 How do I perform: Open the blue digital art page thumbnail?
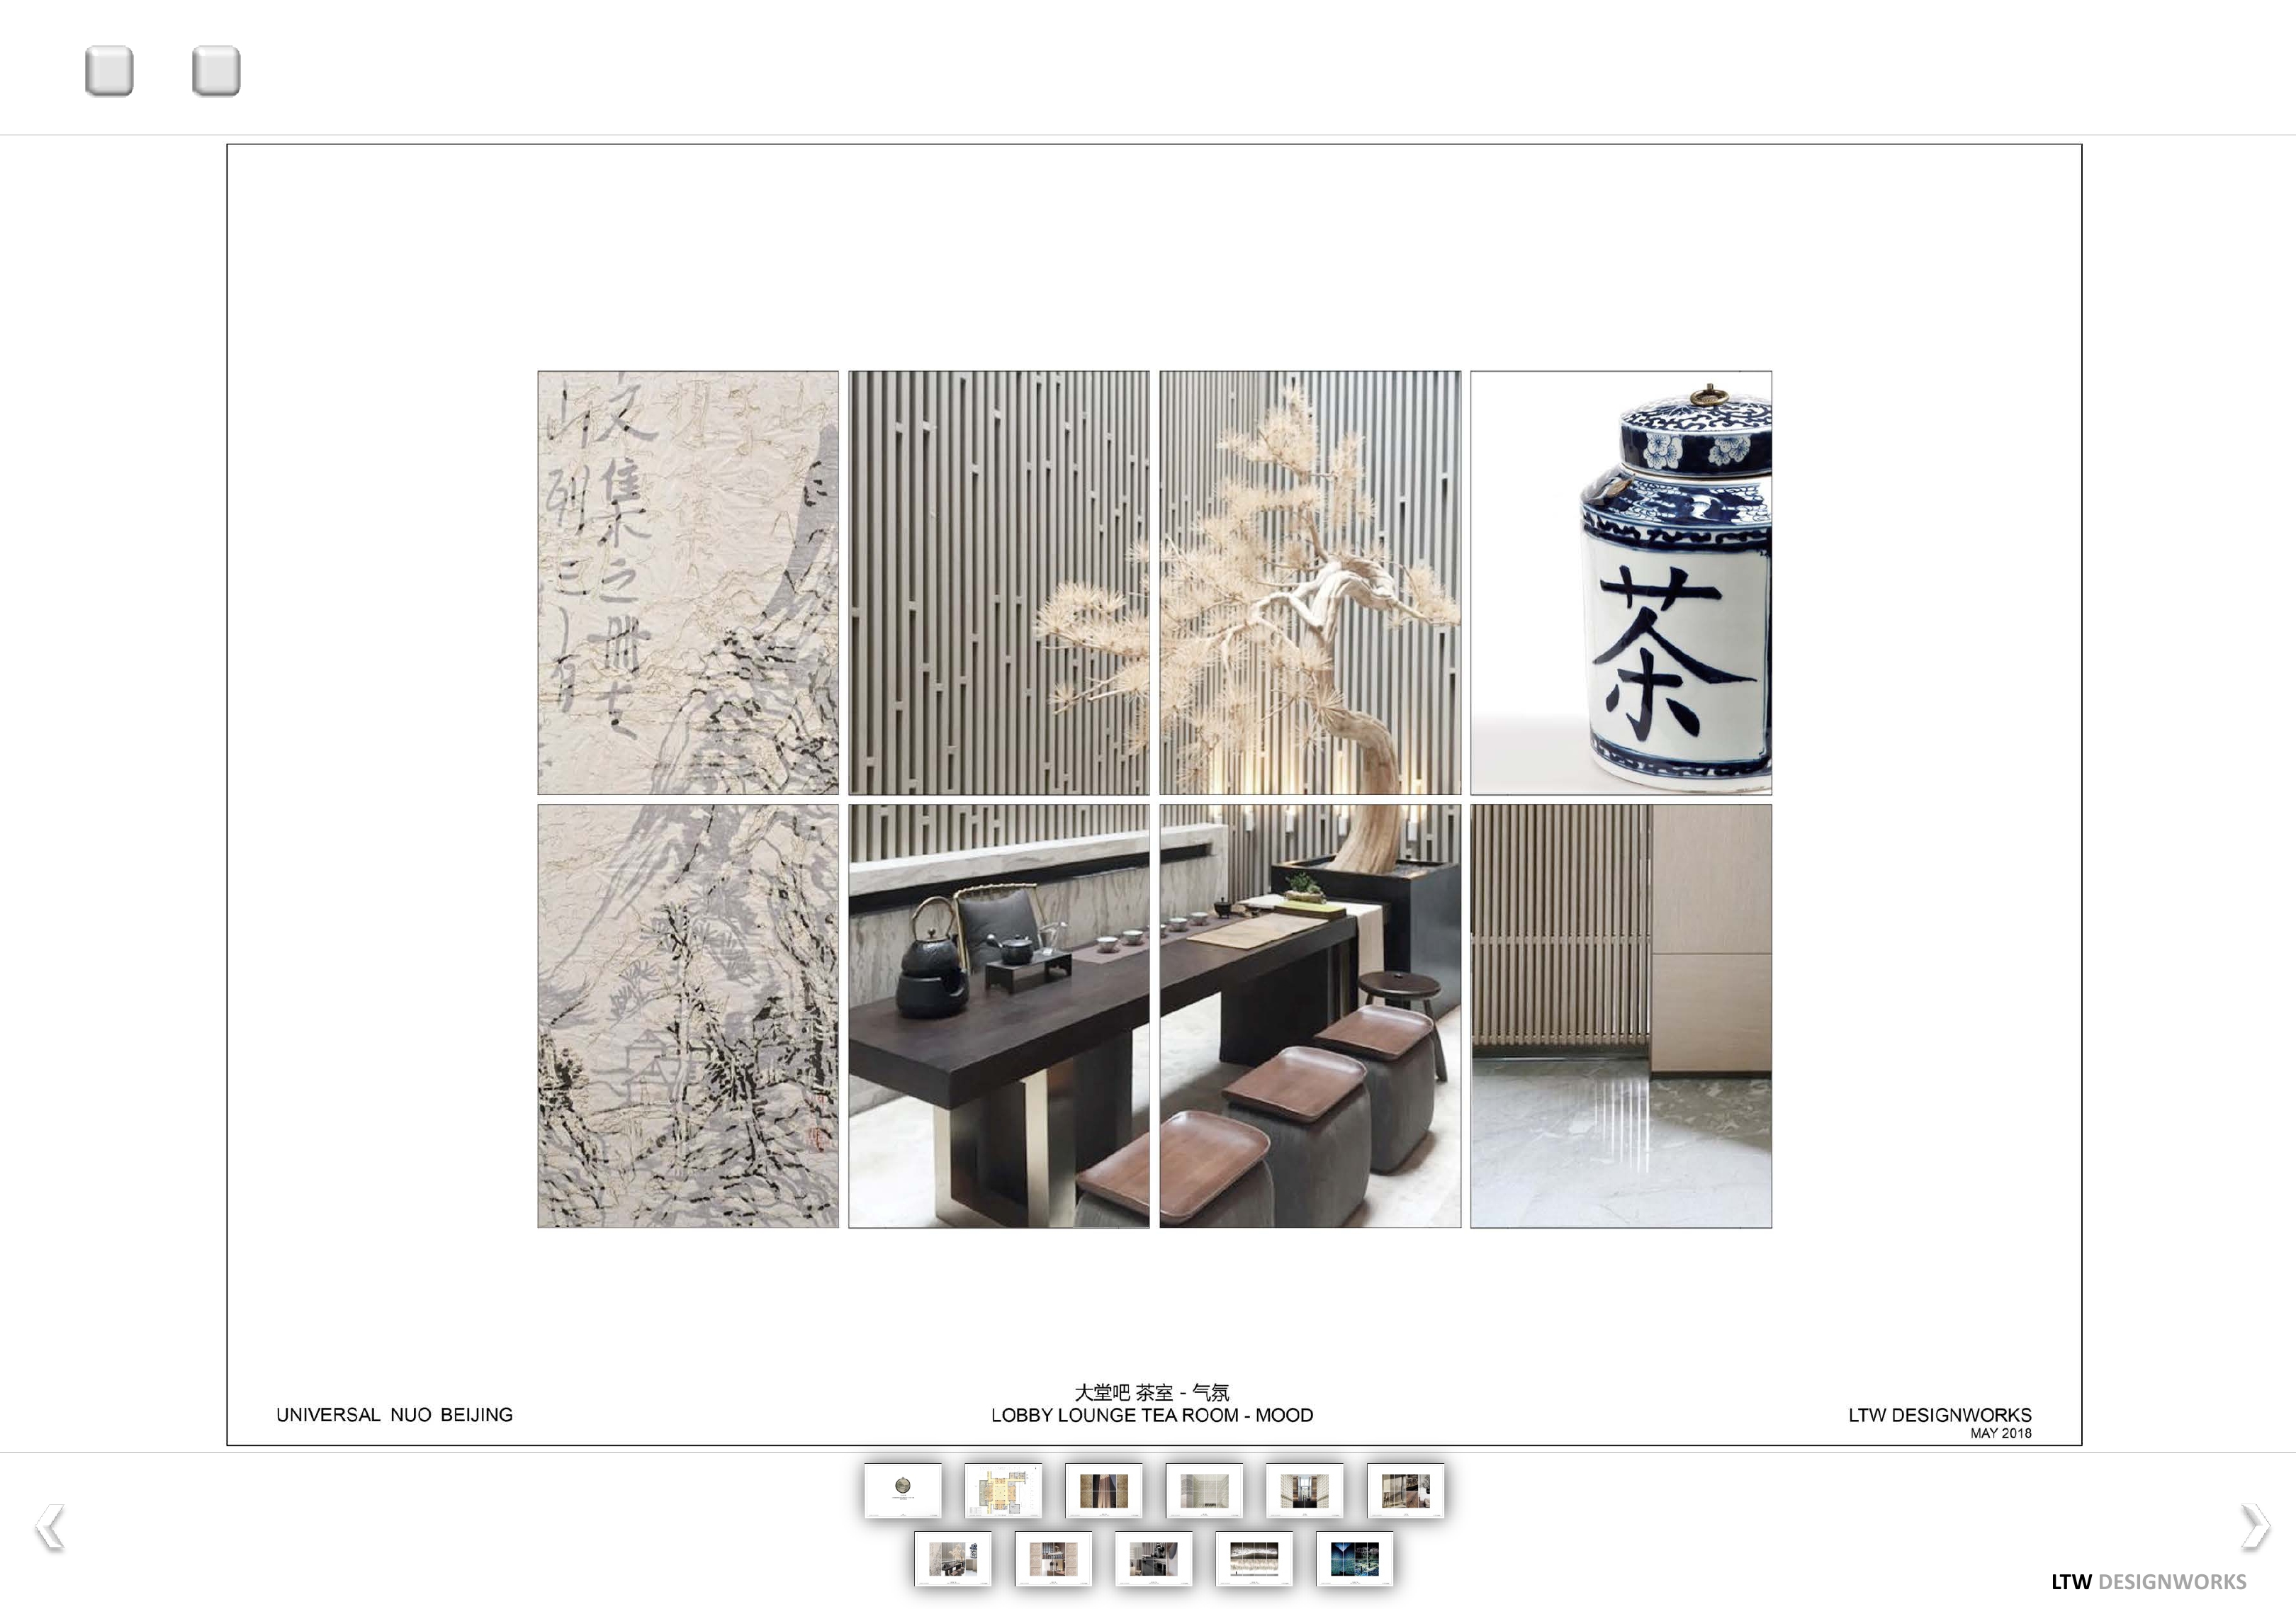pos(1354,1559)
